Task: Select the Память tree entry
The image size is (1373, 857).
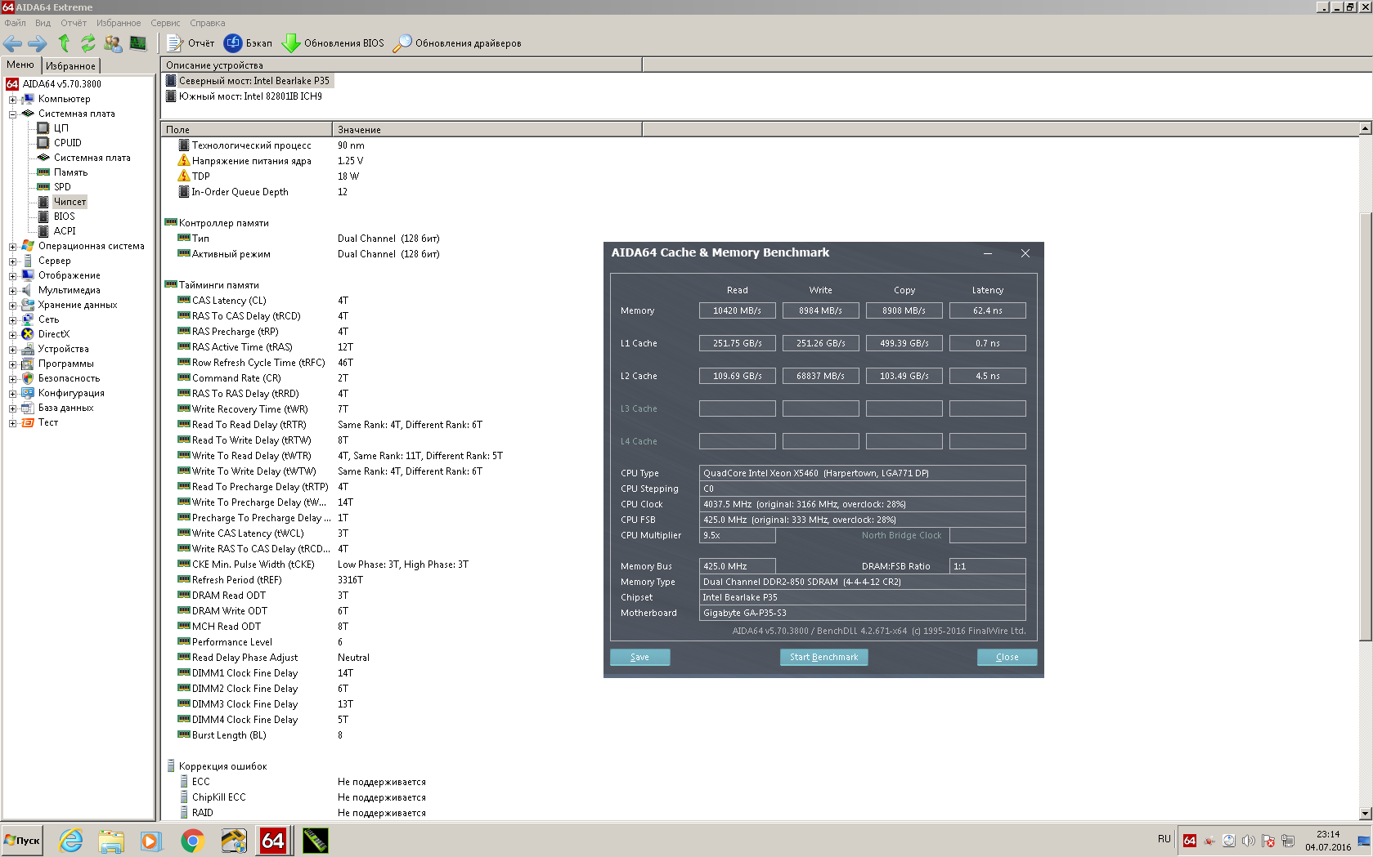Action: 70,172
